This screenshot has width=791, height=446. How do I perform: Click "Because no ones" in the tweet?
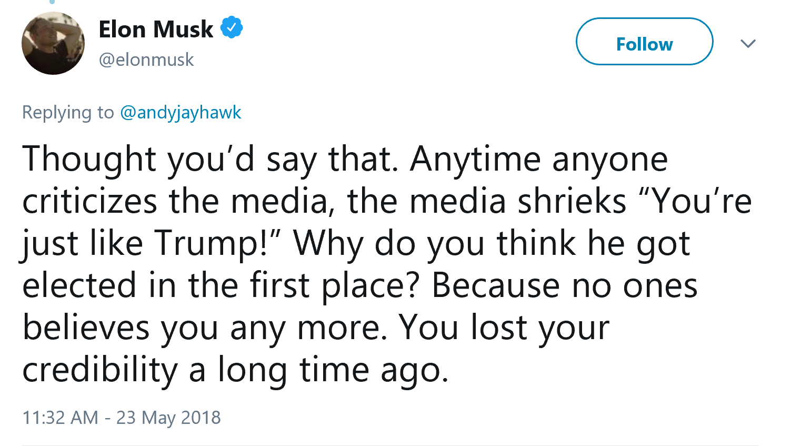[564, 285]
